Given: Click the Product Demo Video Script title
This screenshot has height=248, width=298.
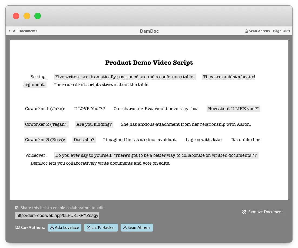Looking at the screenshot, I should pos(149,63).
